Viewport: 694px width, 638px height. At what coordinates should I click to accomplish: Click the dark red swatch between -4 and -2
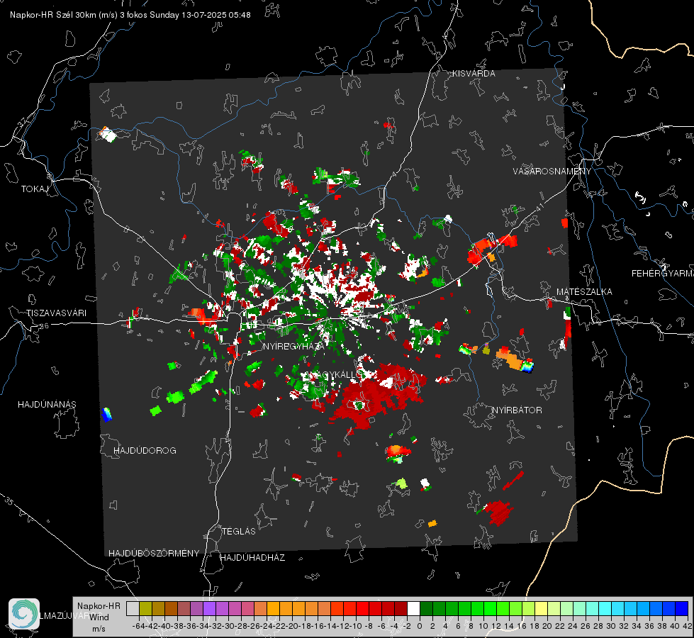(401, 609)
